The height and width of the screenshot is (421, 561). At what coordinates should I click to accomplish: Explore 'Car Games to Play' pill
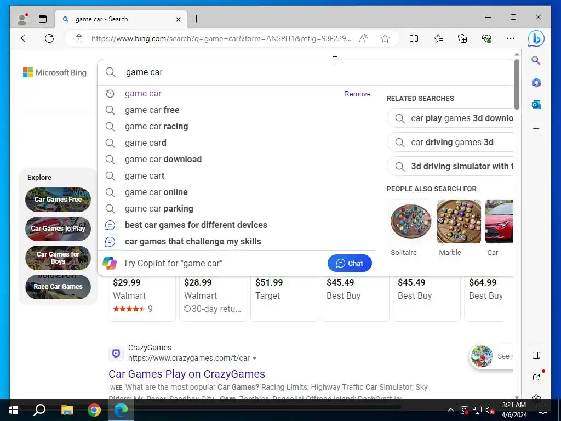[58, 229]
